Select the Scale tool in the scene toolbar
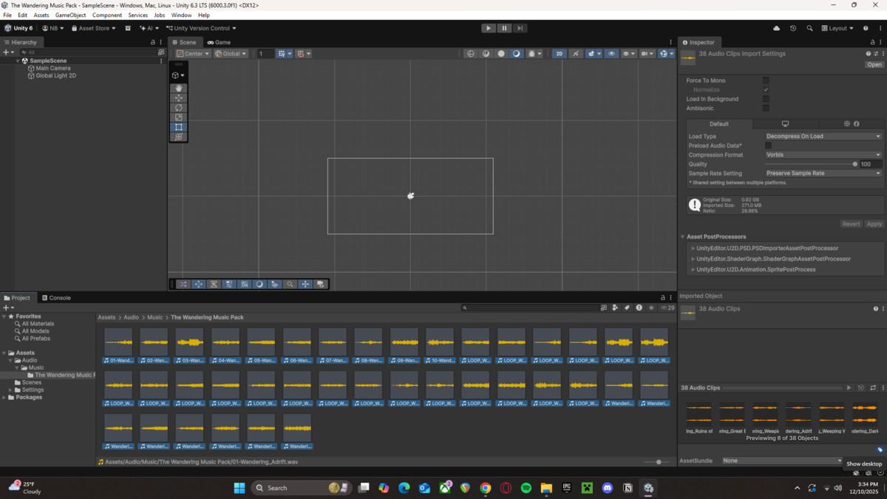Viewport: 887px width, 499px height. point(178,117)
